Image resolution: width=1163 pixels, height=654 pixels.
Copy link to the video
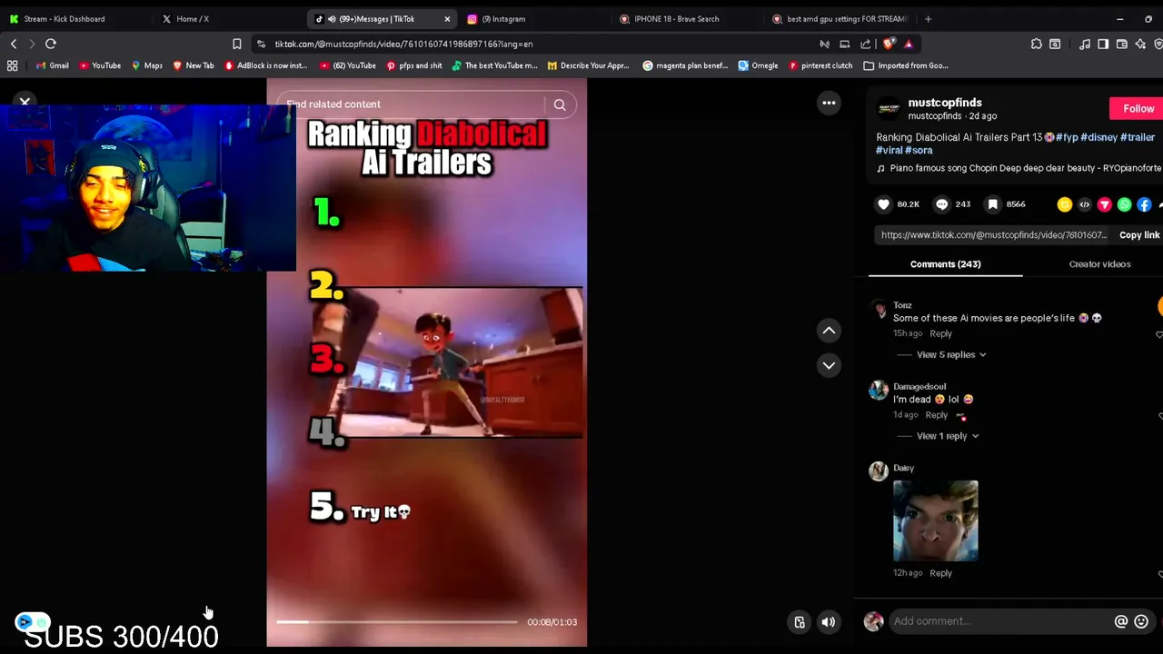1139,235
